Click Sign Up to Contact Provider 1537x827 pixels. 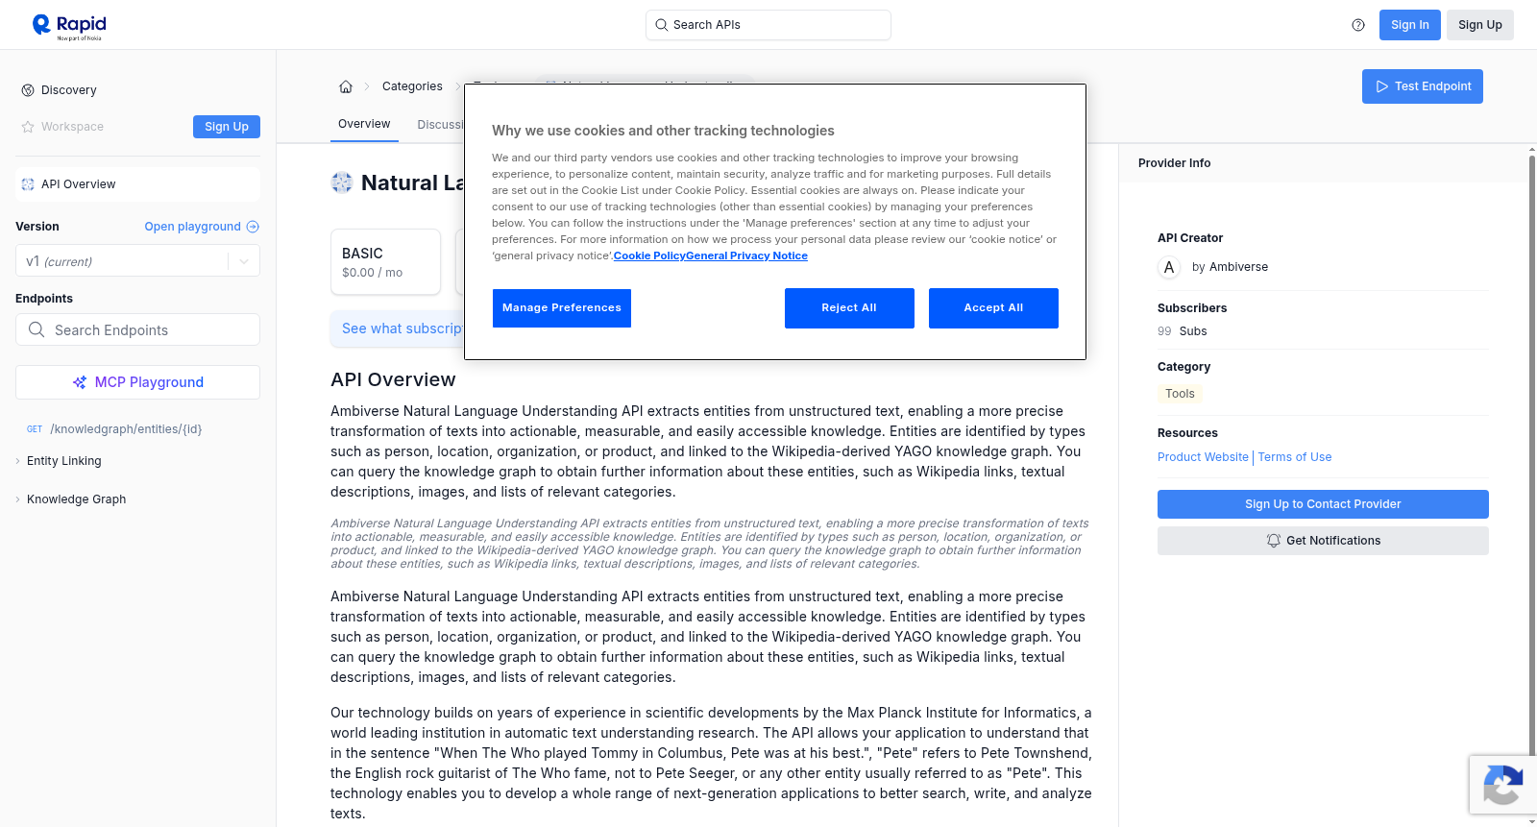1323,504
